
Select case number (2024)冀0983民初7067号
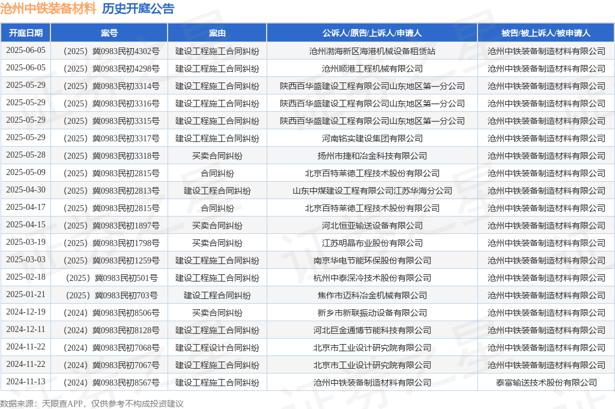coord(111,365)
